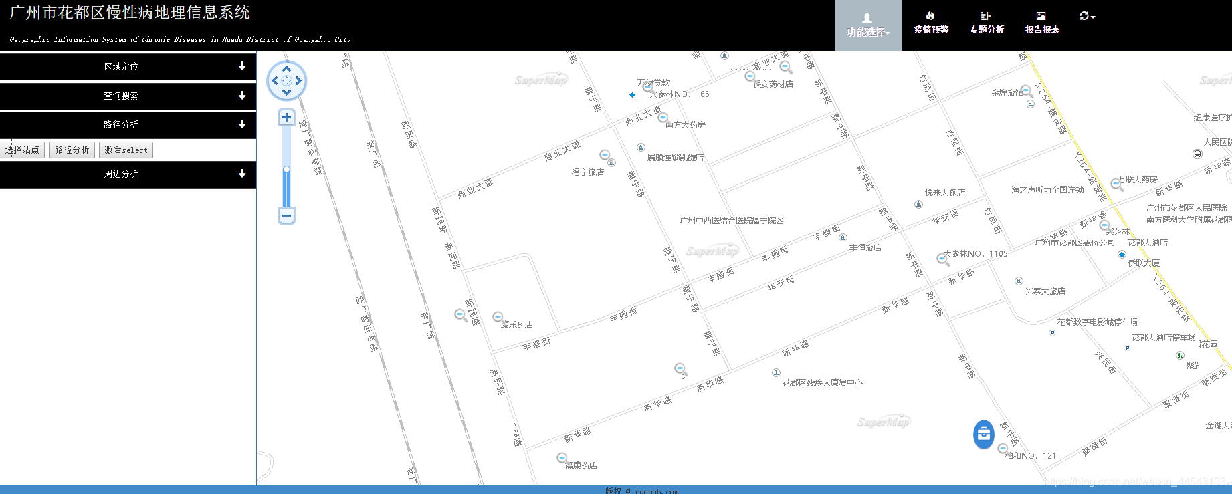Image resolution: width=1232 pixels, height=494 pixels.
Task: Click the bus stop icon near 人民医院
Action: [x=1197, y=154]
